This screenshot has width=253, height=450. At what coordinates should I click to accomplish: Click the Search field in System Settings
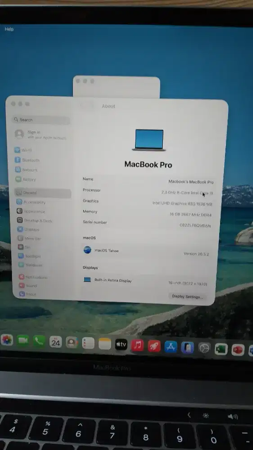pyautogui.click(x=41, y=120)
